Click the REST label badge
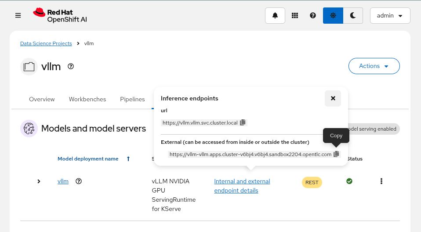The width and height of the screenshot is (421, 232). pyautogui.click(x=312, y=182)
